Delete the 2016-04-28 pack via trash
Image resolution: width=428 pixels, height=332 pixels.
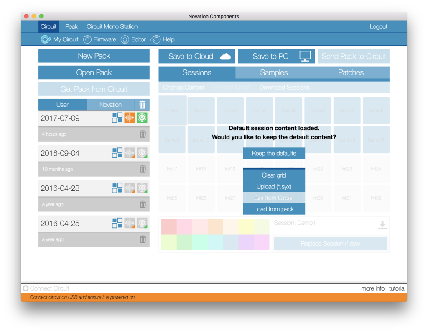click(143, 204)
